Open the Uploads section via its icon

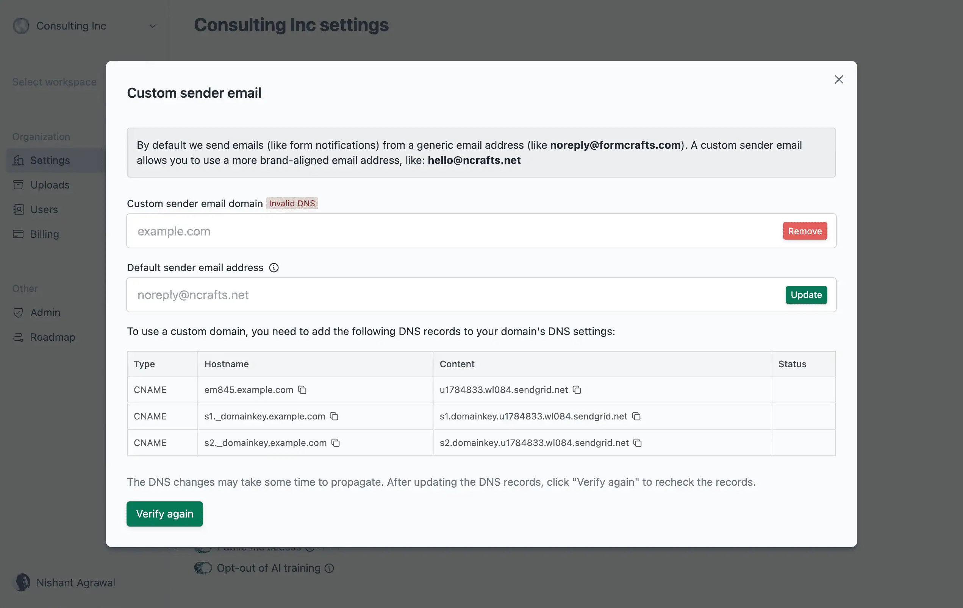point(19,185)
